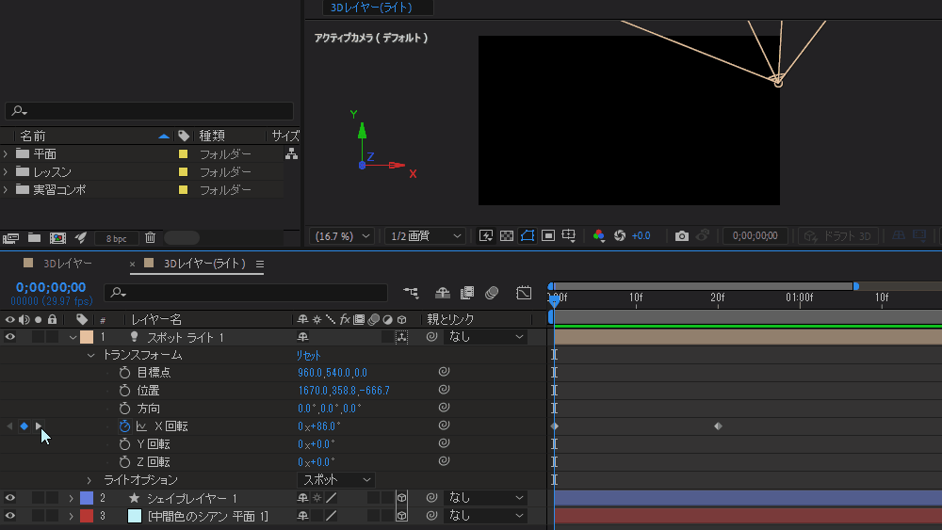The height and width of the screenshot is (530, 942).
Task: Toggle stopwatch for 方向 property
Action: tap(124, 409)
